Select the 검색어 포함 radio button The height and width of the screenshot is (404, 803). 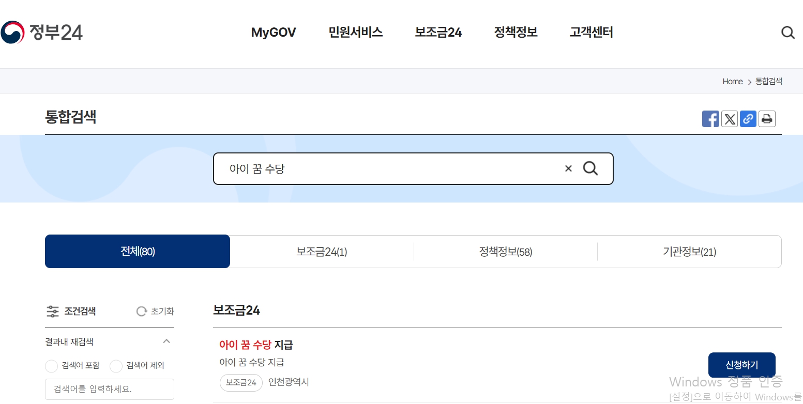(x=52, y=366)
